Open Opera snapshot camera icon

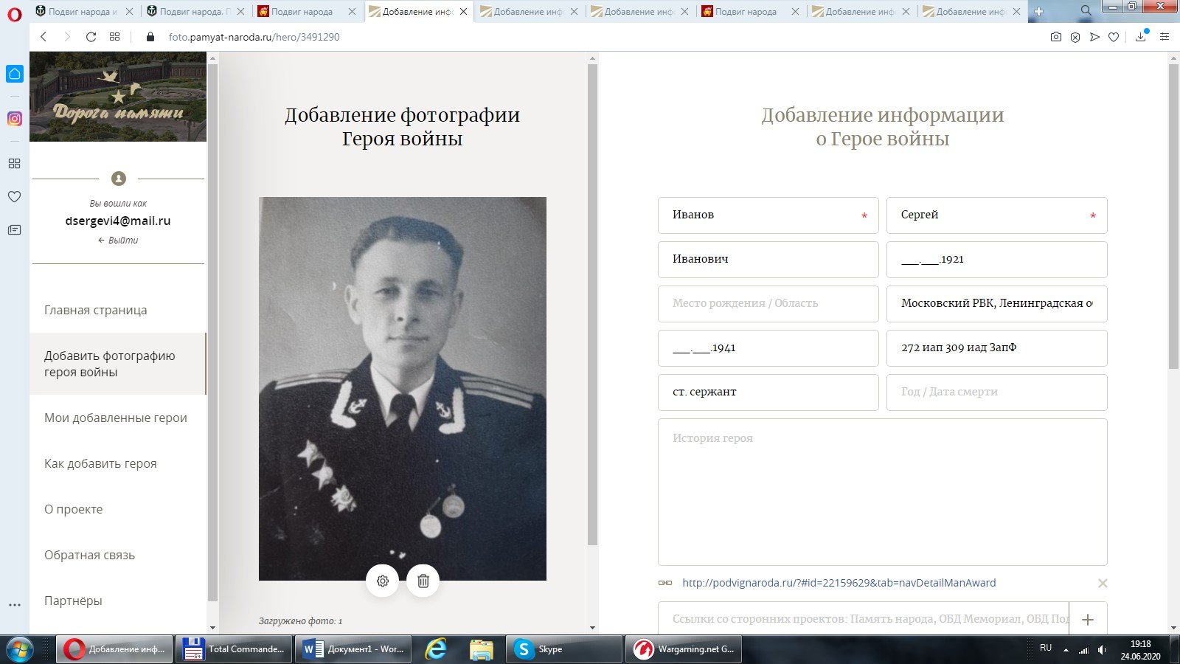1056,37
